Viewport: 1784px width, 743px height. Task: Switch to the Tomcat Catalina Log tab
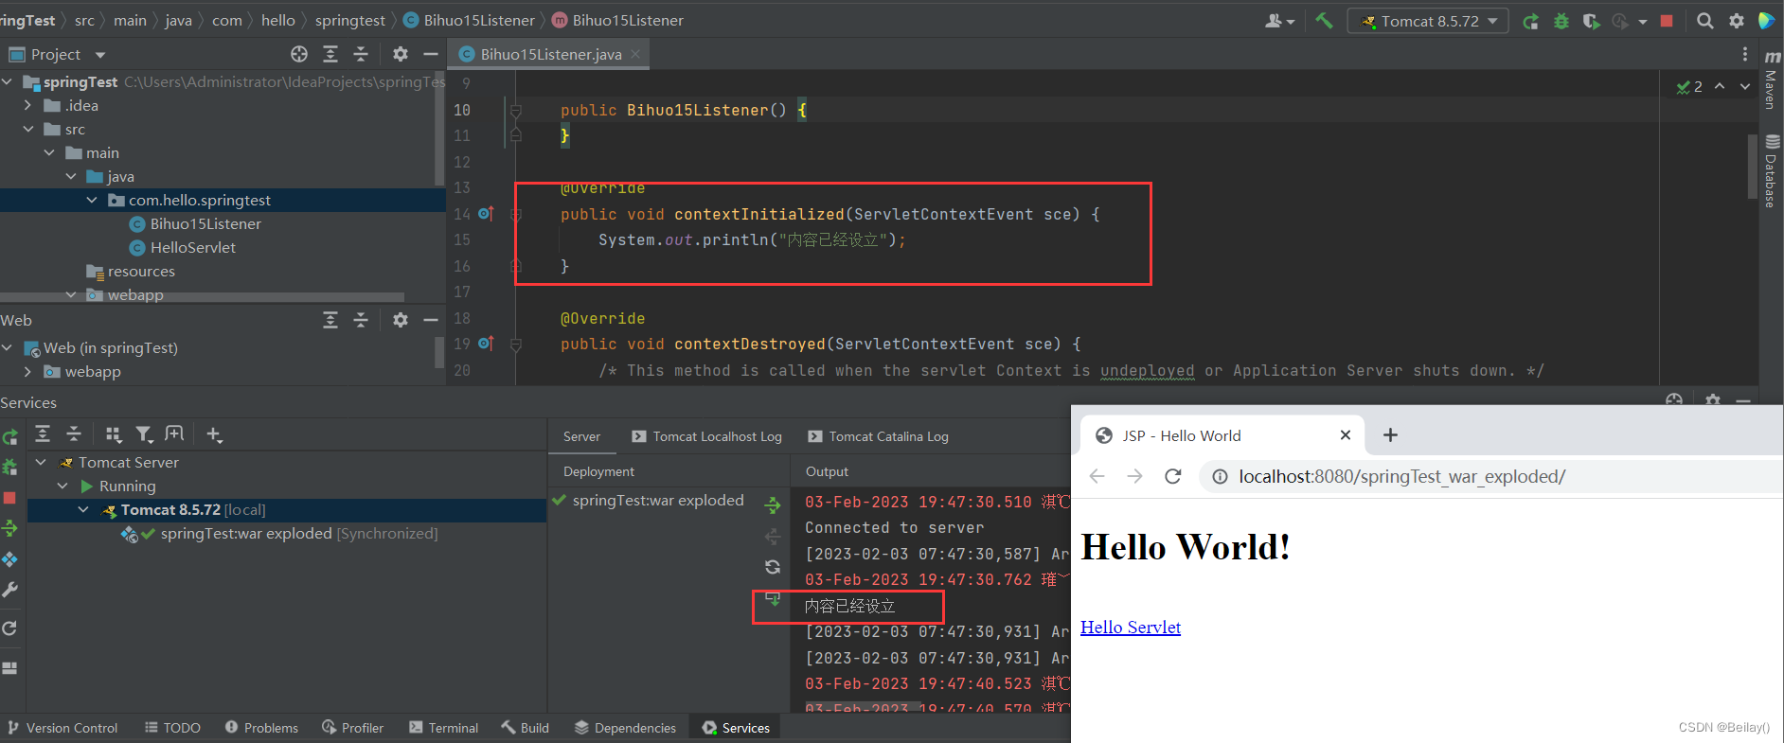pos(878,436)
